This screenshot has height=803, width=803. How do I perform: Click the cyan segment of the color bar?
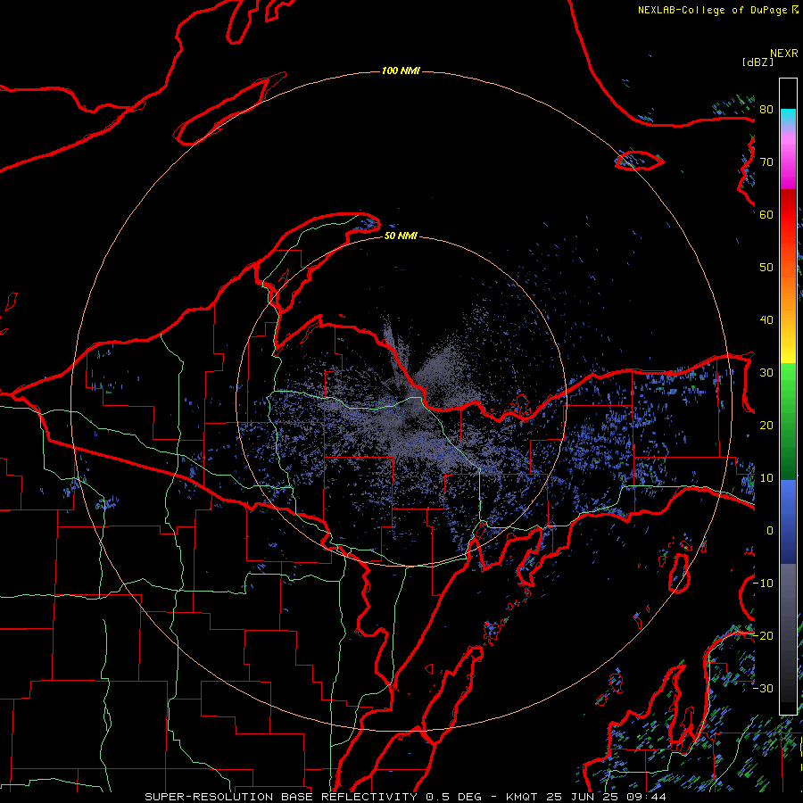point(788,117)
